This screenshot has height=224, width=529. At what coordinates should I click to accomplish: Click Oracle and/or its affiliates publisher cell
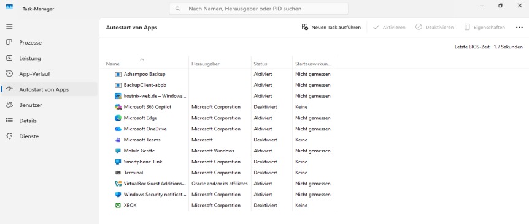click(x=220, y=184)
